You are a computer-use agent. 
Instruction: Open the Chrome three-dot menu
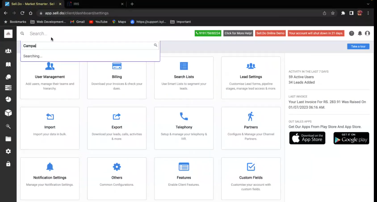[368, 13]
